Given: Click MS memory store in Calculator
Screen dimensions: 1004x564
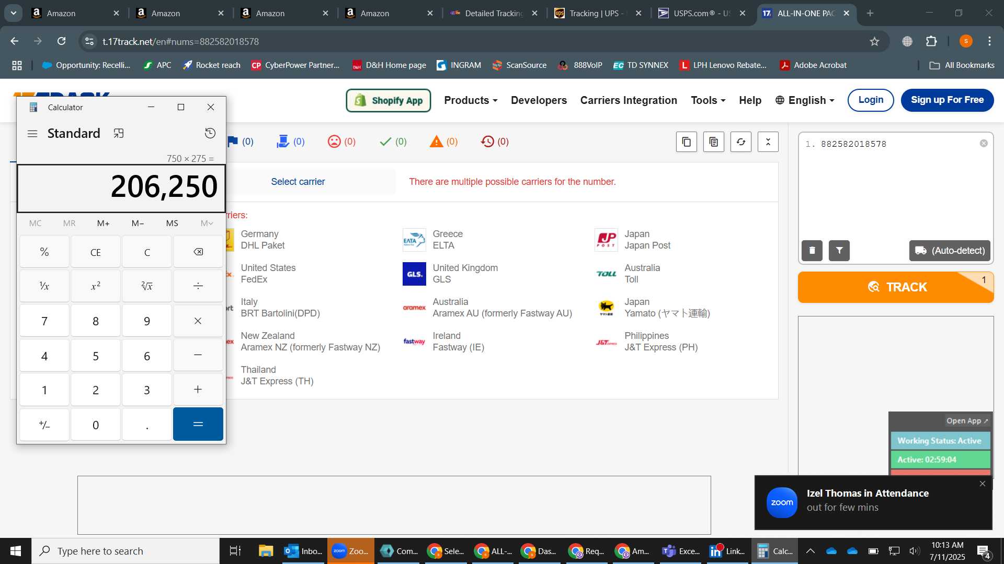Looking at the screenshot, I should [172, 223].
